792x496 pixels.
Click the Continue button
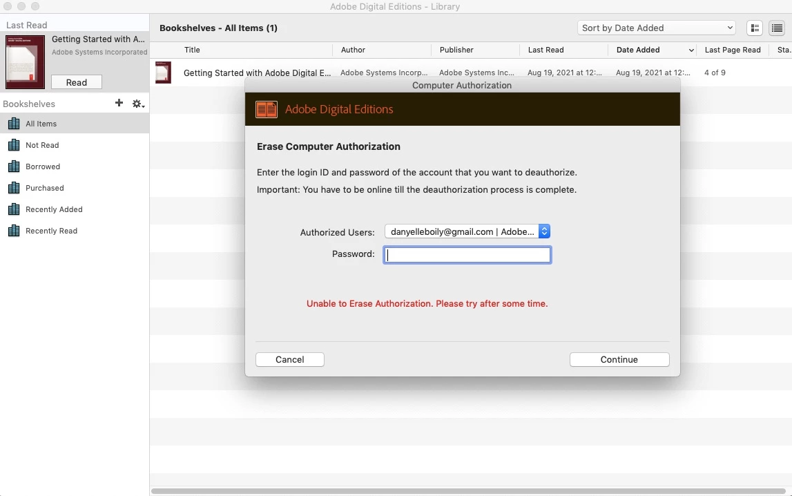(x=619, y=360)
